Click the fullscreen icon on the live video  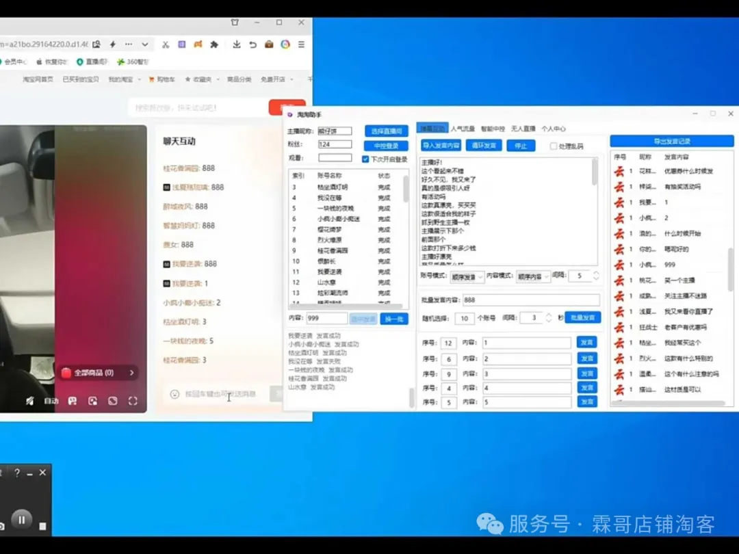click(133, 401)
